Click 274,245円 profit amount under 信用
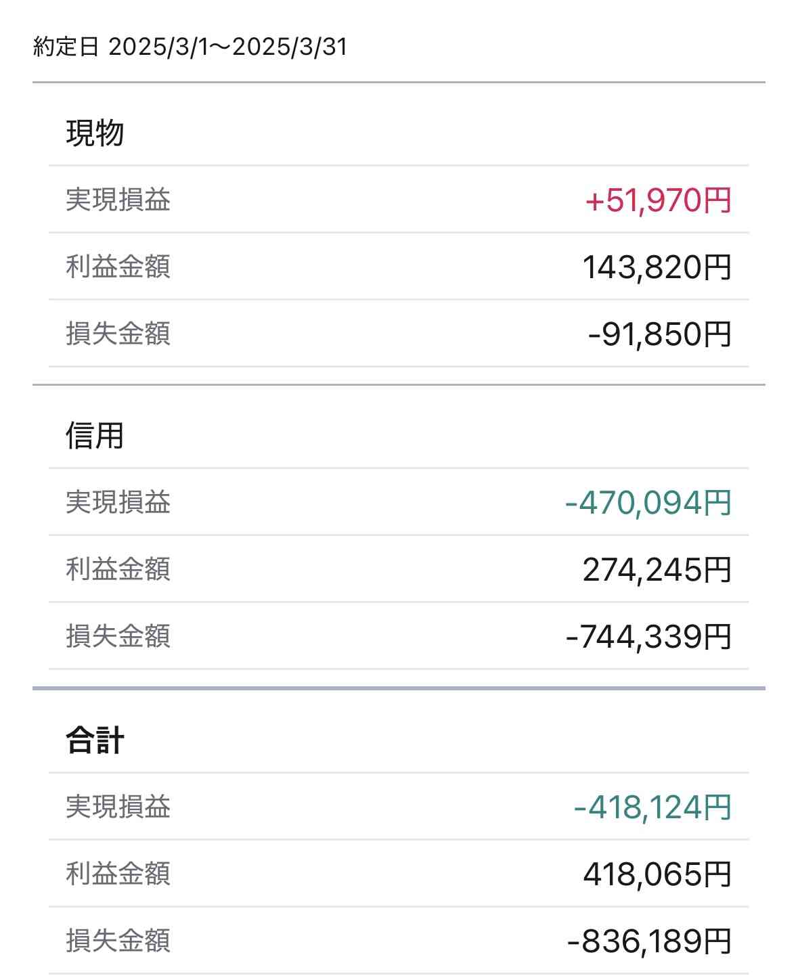798x980 pixels. [657, 570]
